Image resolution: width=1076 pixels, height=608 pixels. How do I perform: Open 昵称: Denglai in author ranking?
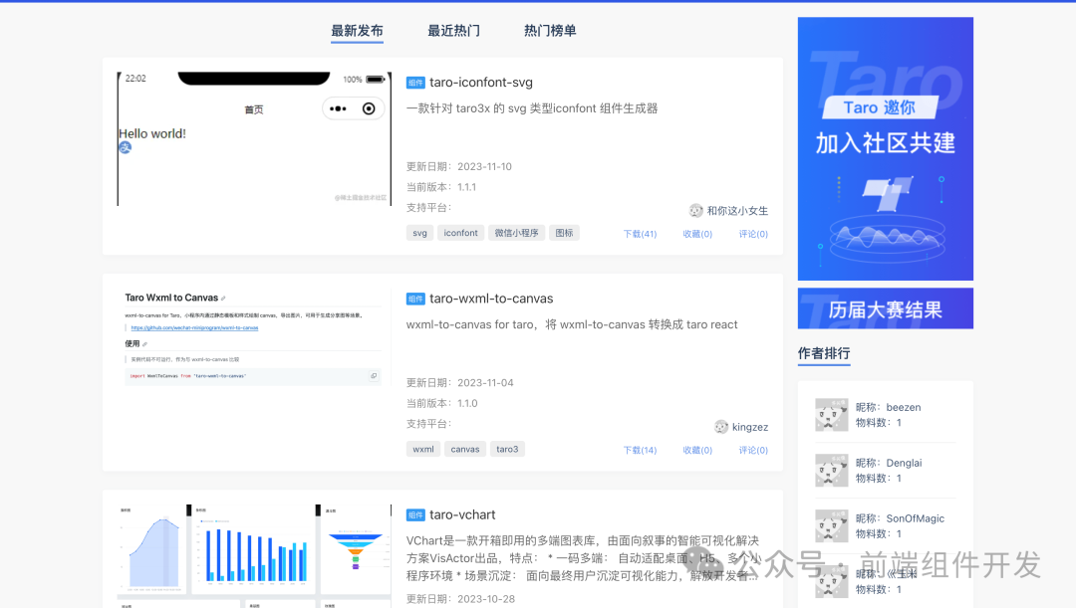coord(889,463)
